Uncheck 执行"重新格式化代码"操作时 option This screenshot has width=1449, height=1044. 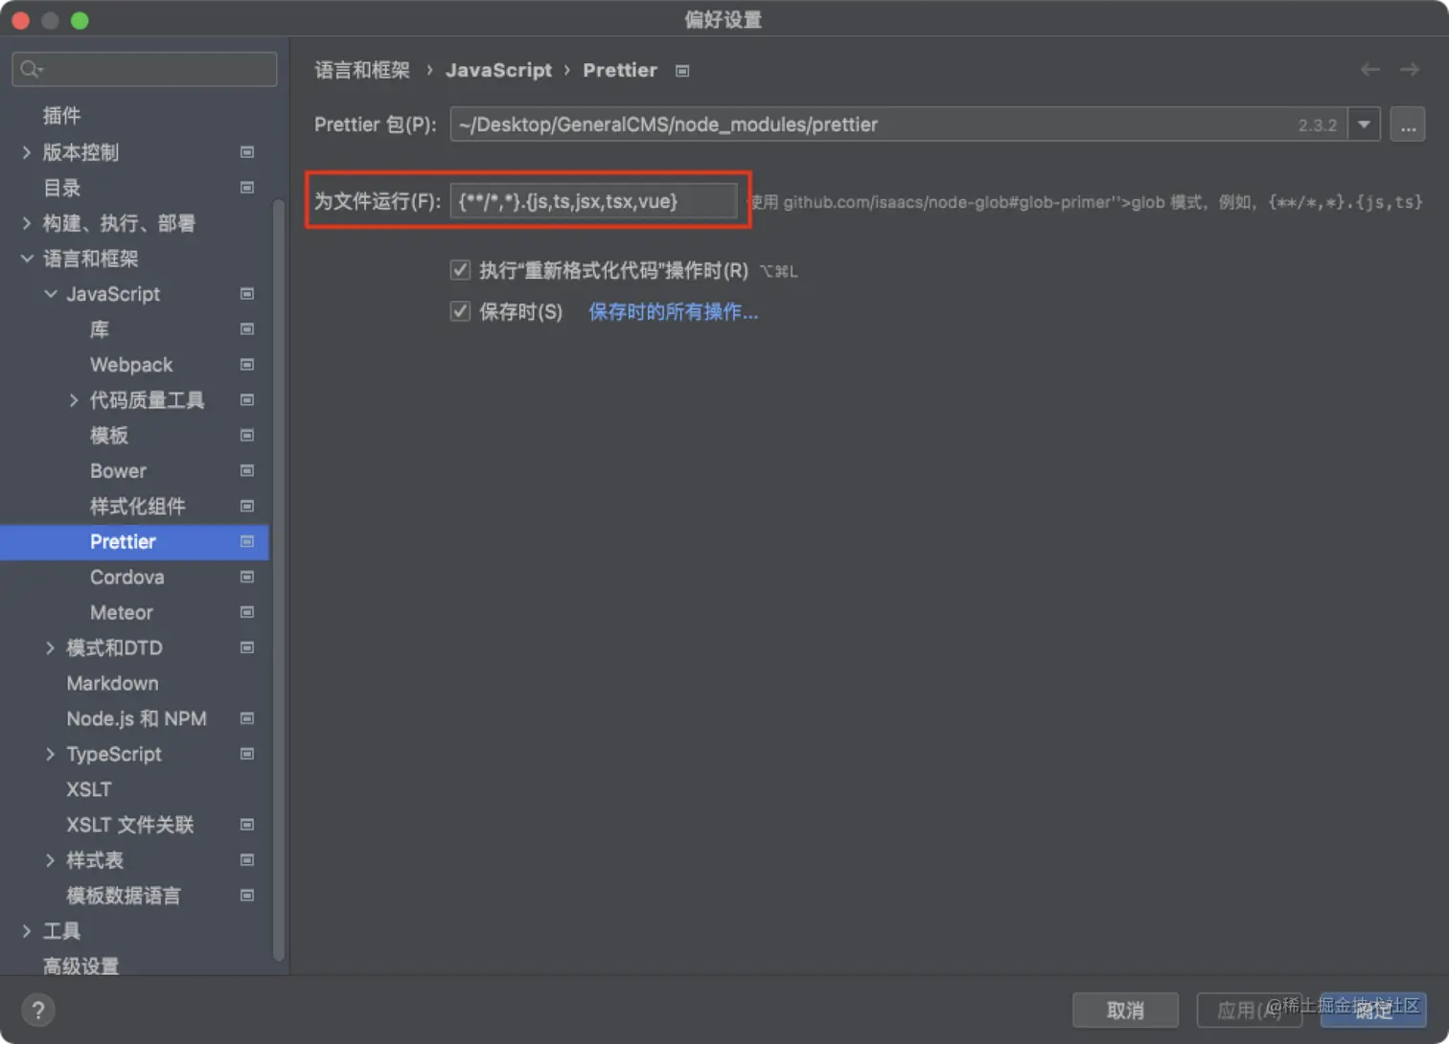[460, 269]
